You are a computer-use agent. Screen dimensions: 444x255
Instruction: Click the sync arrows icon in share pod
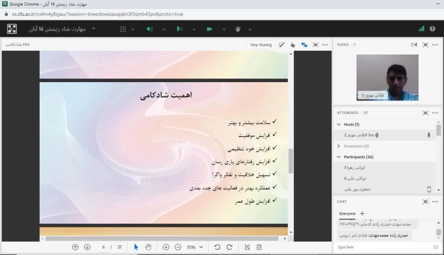[x=304, y=45]
